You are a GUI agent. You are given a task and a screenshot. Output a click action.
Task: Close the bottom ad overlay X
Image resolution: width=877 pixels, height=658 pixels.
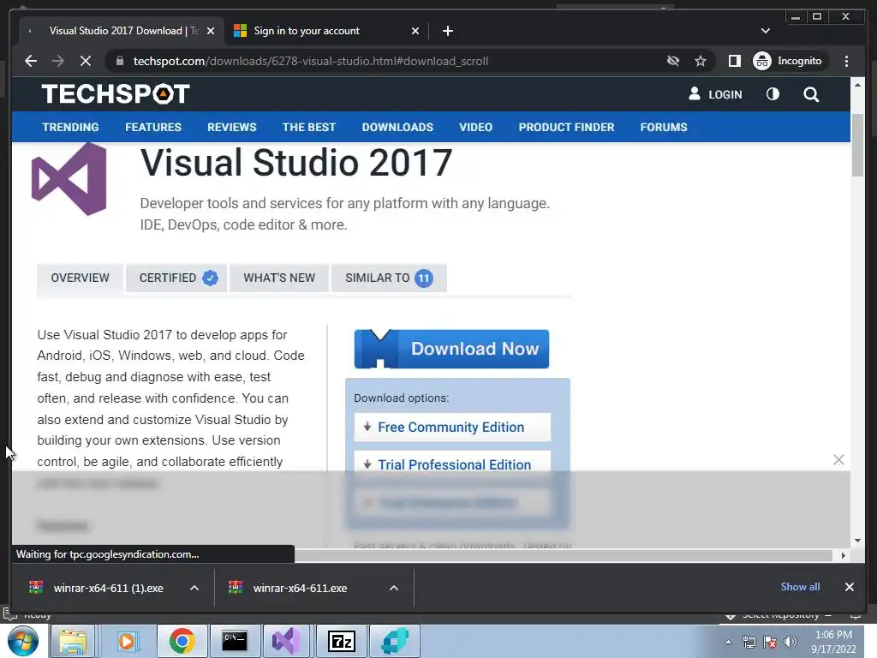(x=838, y=460)
